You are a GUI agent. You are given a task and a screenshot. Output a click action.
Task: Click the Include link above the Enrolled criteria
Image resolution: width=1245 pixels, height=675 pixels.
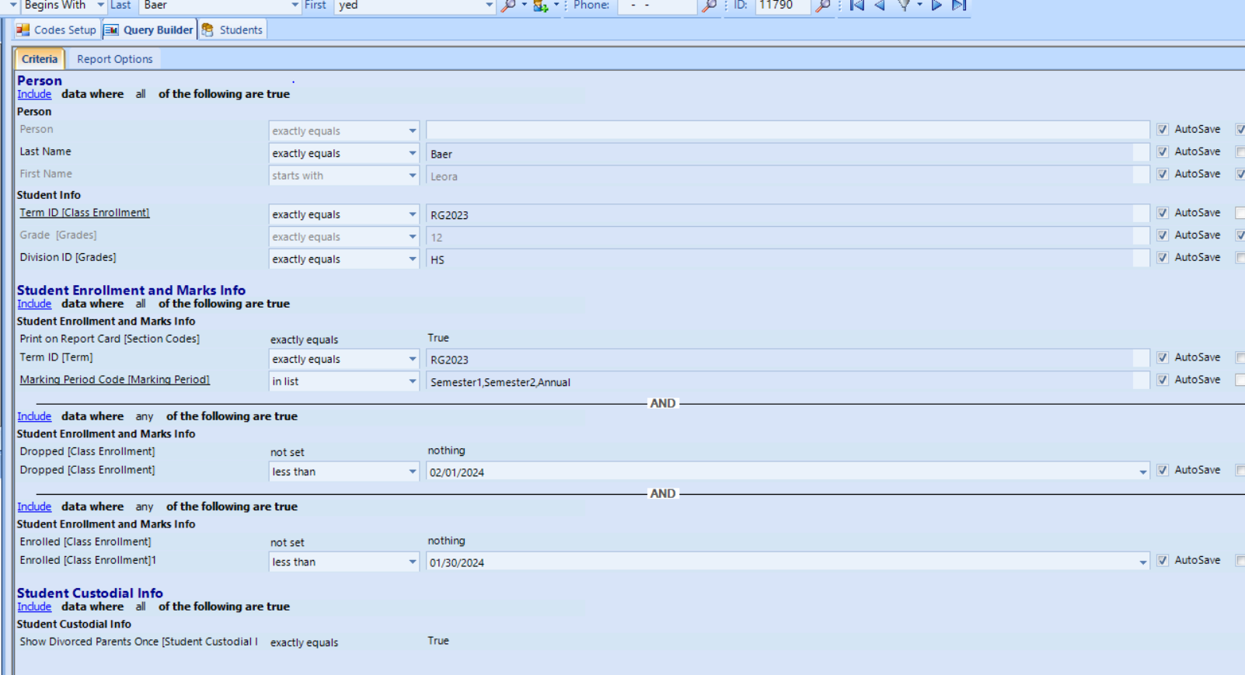34,506
